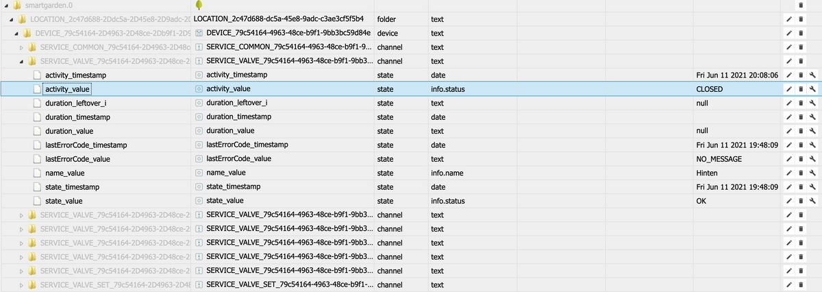Delete the lastErrorCode_timestamp state
The image size is (822, 292).
pos(800,145)
